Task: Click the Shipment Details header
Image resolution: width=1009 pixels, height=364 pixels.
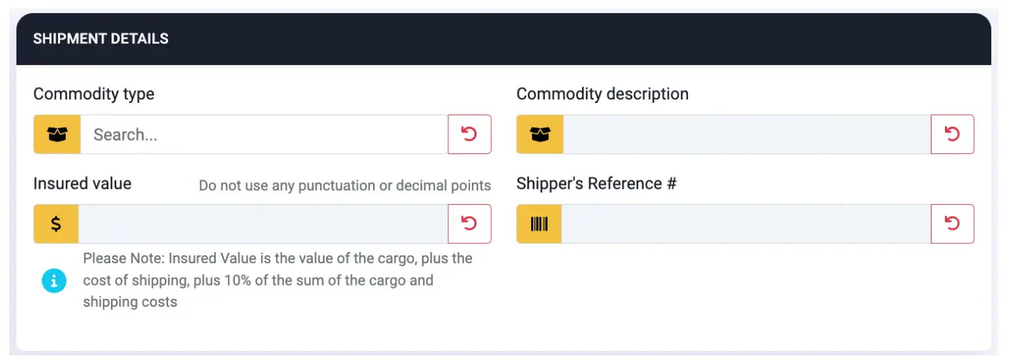Action: [x=101, y=39]
